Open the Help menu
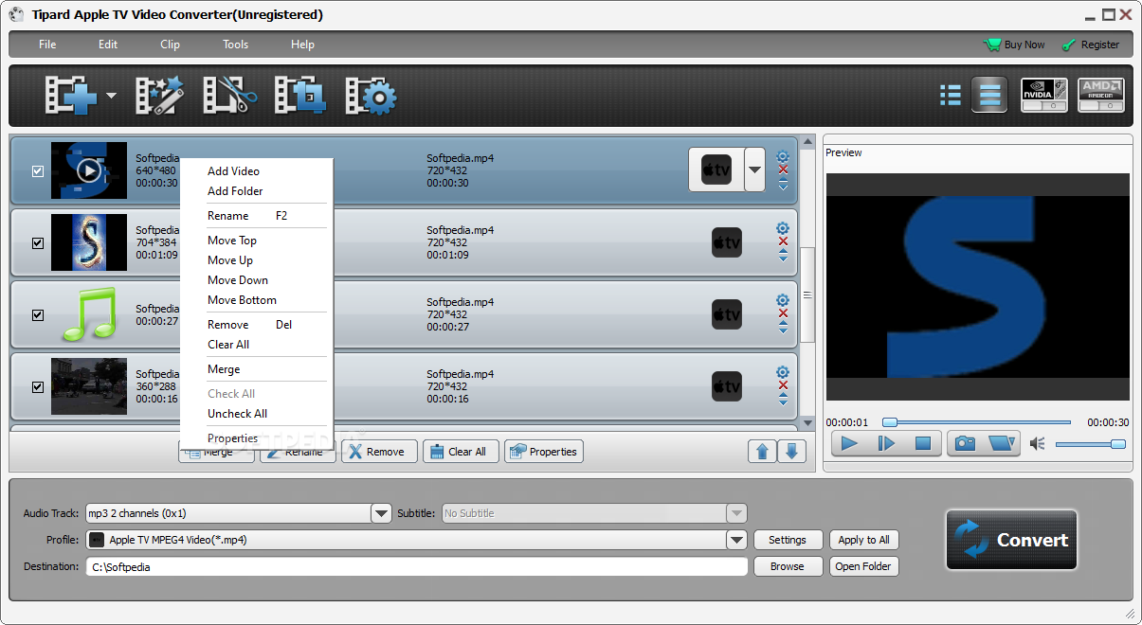 click(x=302, y=45)
